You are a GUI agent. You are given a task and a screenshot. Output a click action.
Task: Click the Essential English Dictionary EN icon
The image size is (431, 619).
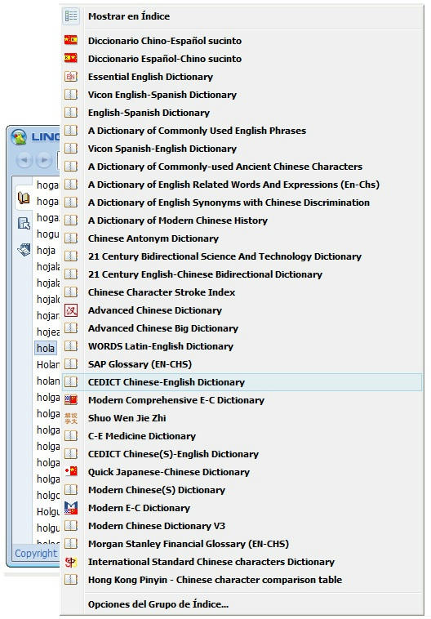[71, 76]
